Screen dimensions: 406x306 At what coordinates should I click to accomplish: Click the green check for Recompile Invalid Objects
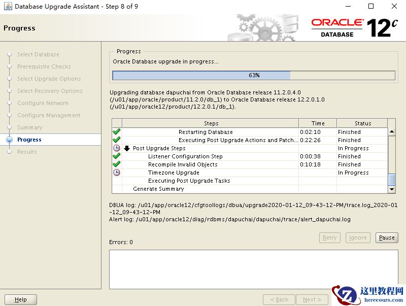click(x=117, y=164)
